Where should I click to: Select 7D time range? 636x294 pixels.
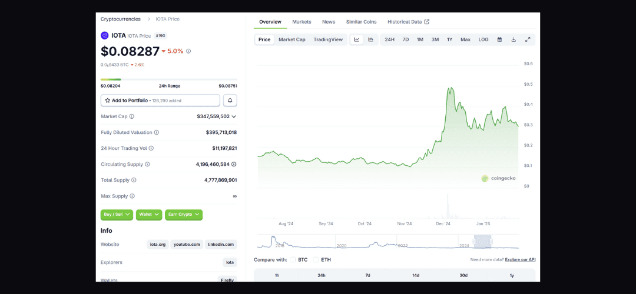tap(406, 39)
